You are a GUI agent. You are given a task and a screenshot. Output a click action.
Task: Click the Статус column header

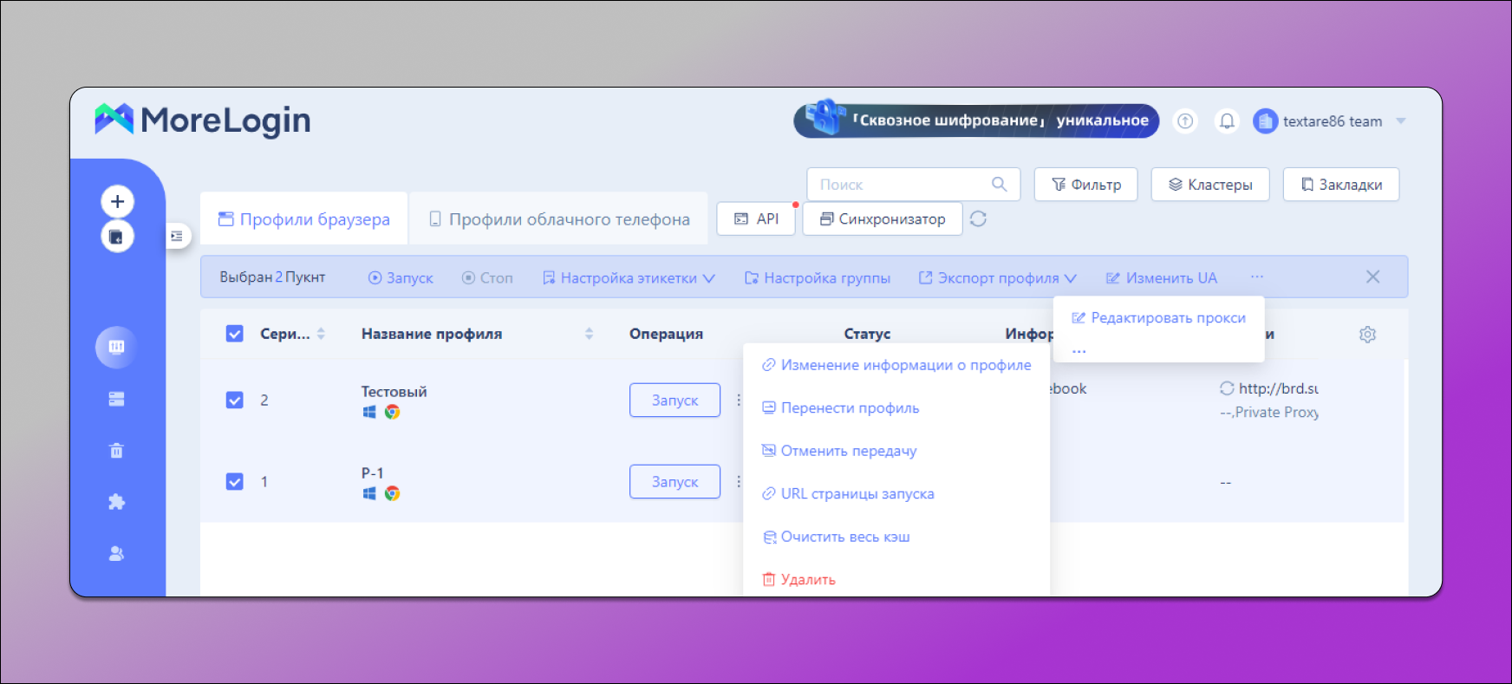pyautogui.click(x=867, y=334)
